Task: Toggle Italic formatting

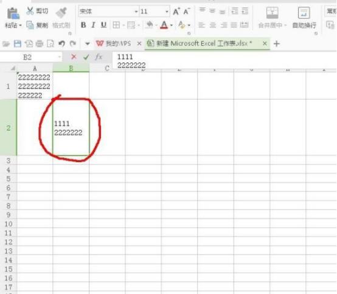Action: coord(93,25)
